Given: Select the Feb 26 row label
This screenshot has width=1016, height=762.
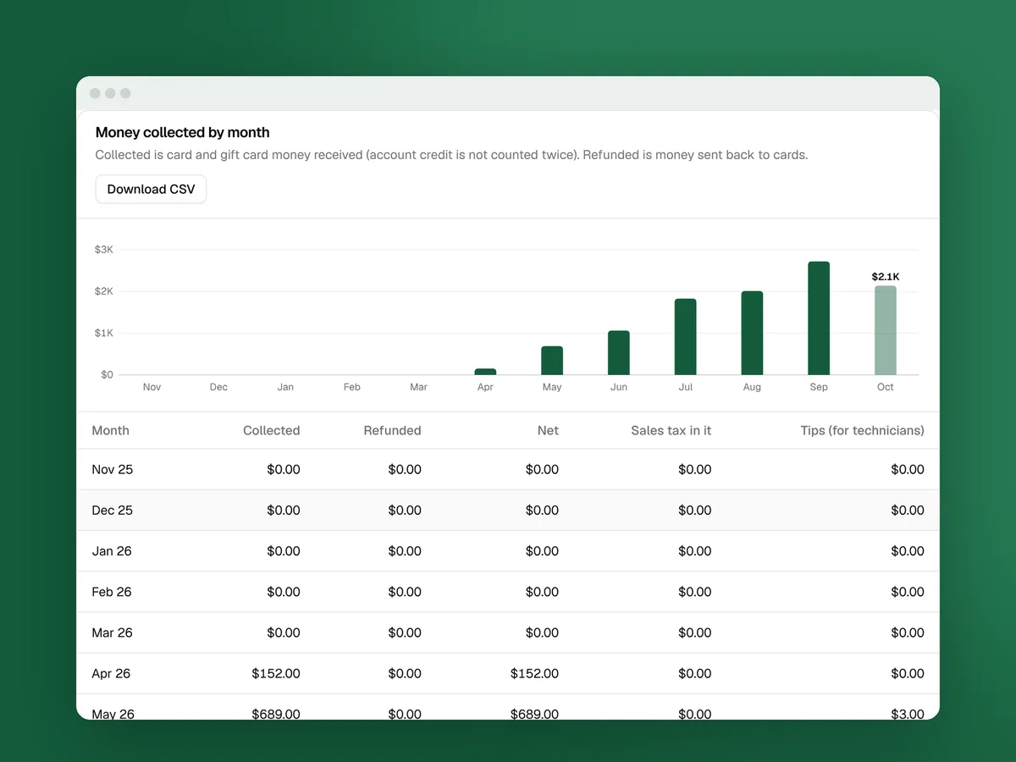Looking at the screenshot, I should click(112, 592).
